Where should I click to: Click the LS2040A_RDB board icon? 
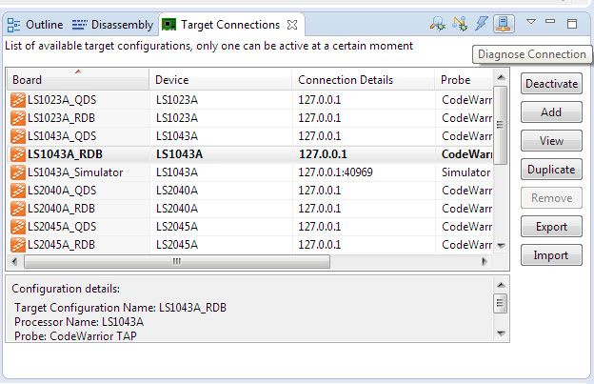click(17, 208)
